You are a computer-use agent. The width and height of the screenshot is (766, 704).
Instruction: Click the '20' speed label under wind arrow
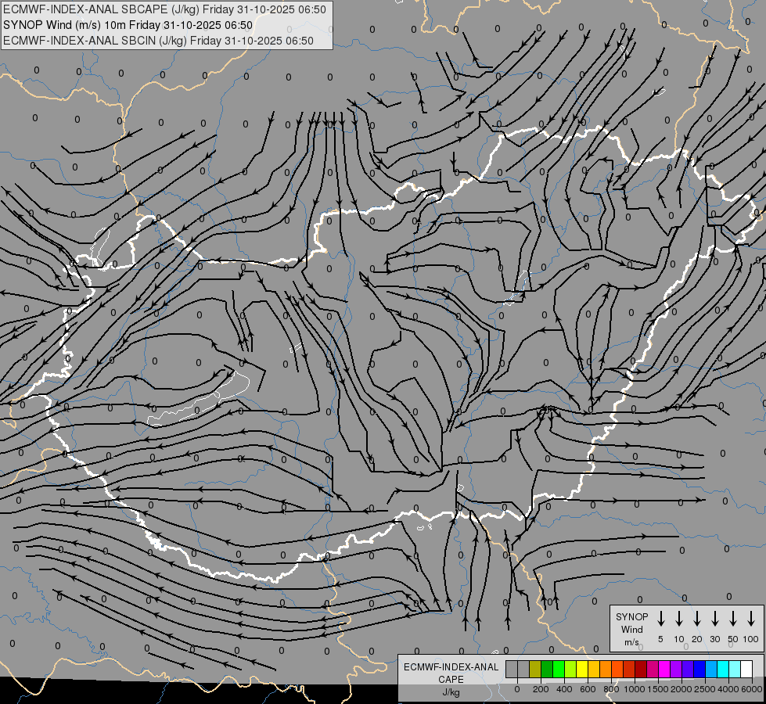(697, 639)
